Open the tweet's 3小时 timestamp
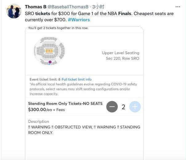The image size is (186, 160). point(99,7)
